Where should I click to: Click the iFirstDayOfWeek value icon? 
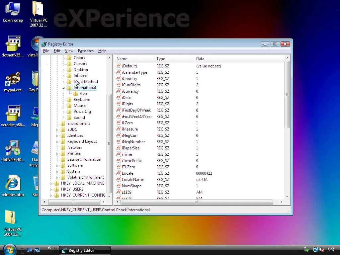(119, 110)
